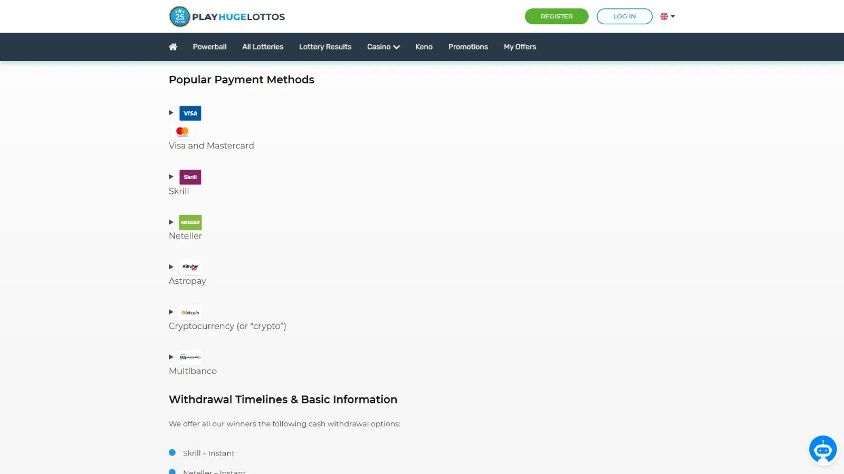
Task: Click the Neteller payment logo
Action: 190,222
